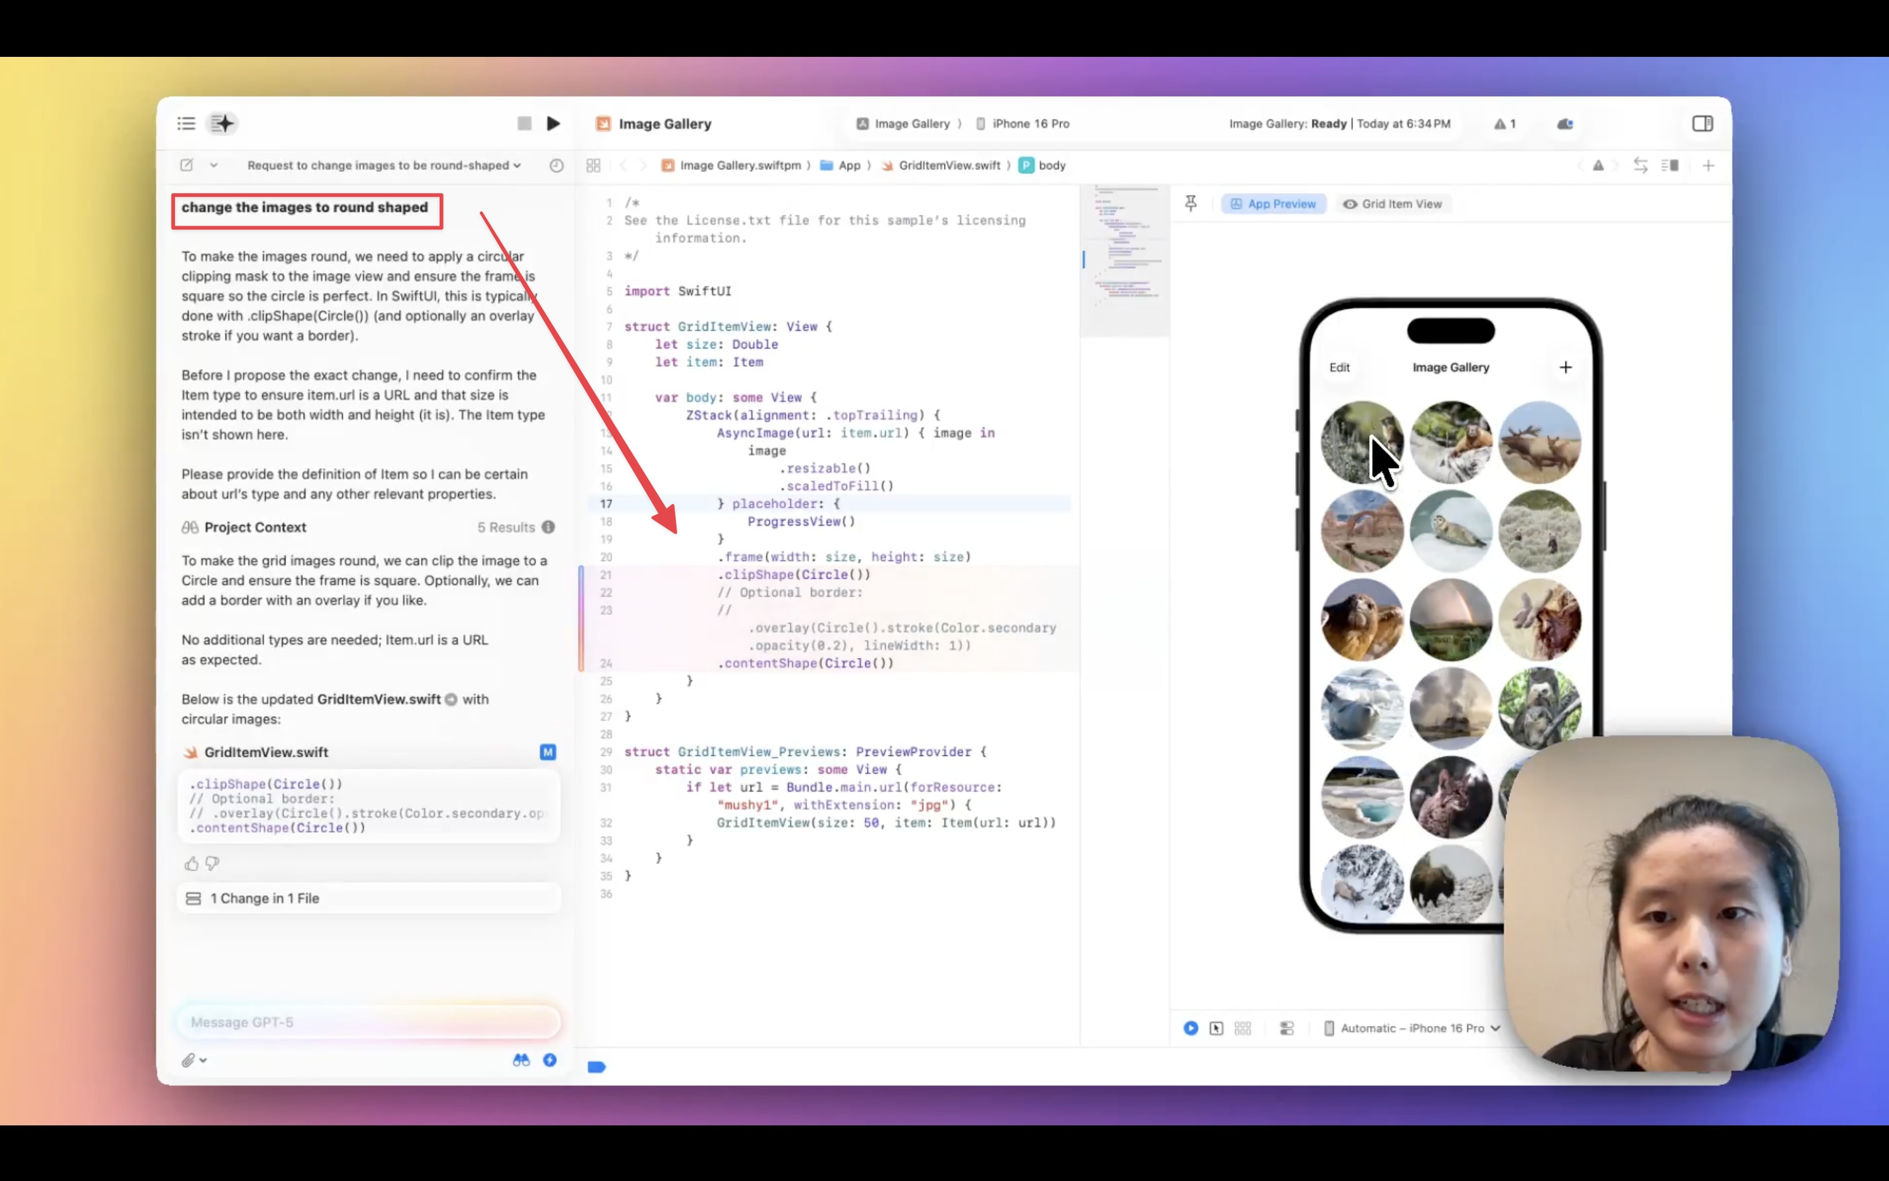
Task: Give thumbs down to the response
Action: 212,863
